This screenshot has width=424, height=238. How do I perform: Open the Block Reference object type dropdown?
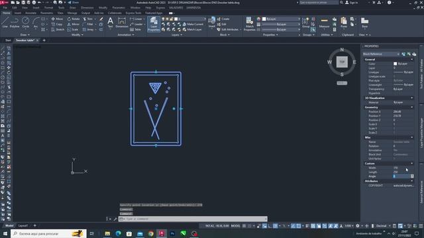[x=381, y=54]
